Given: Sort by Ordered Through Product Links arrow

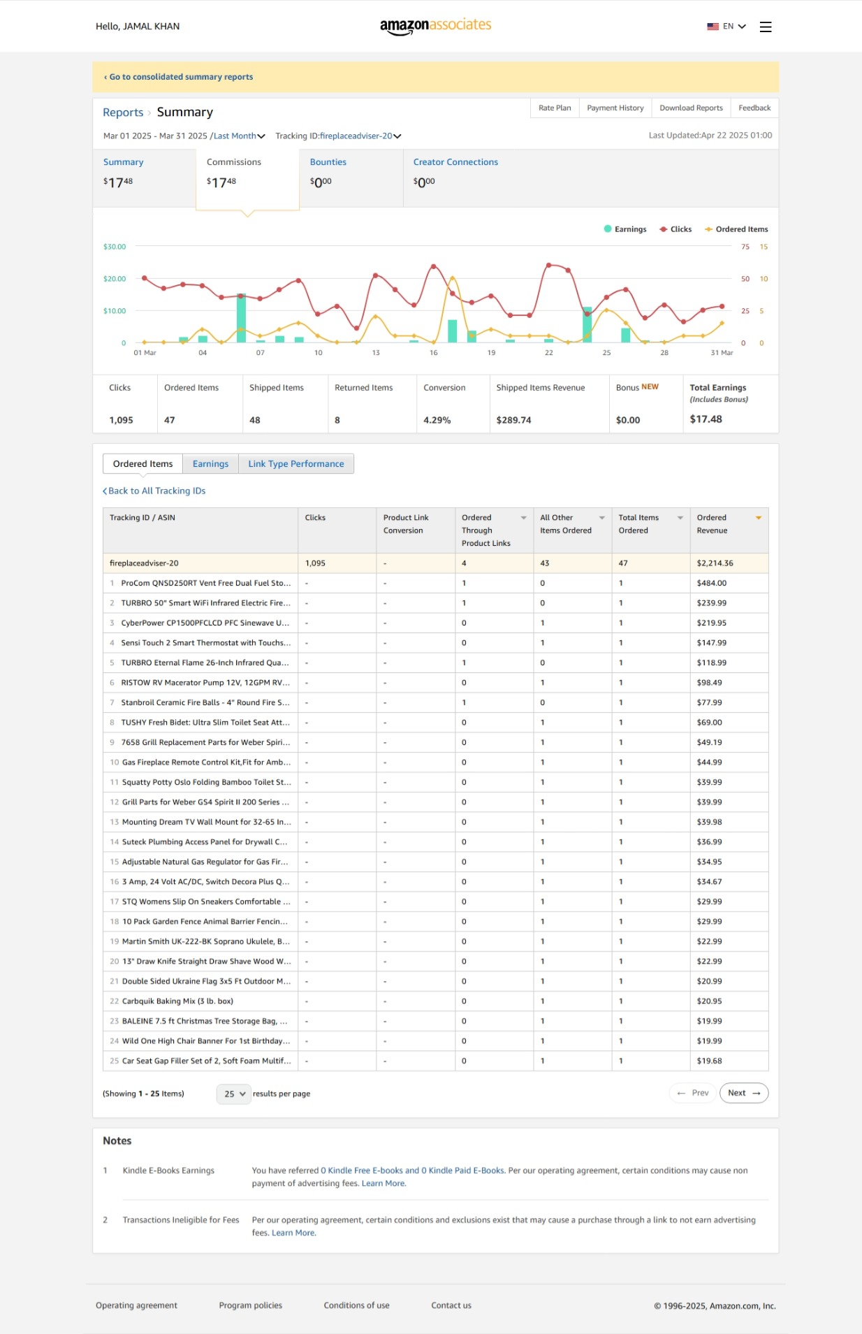Looking at the screenshot, I should [523, 518].
